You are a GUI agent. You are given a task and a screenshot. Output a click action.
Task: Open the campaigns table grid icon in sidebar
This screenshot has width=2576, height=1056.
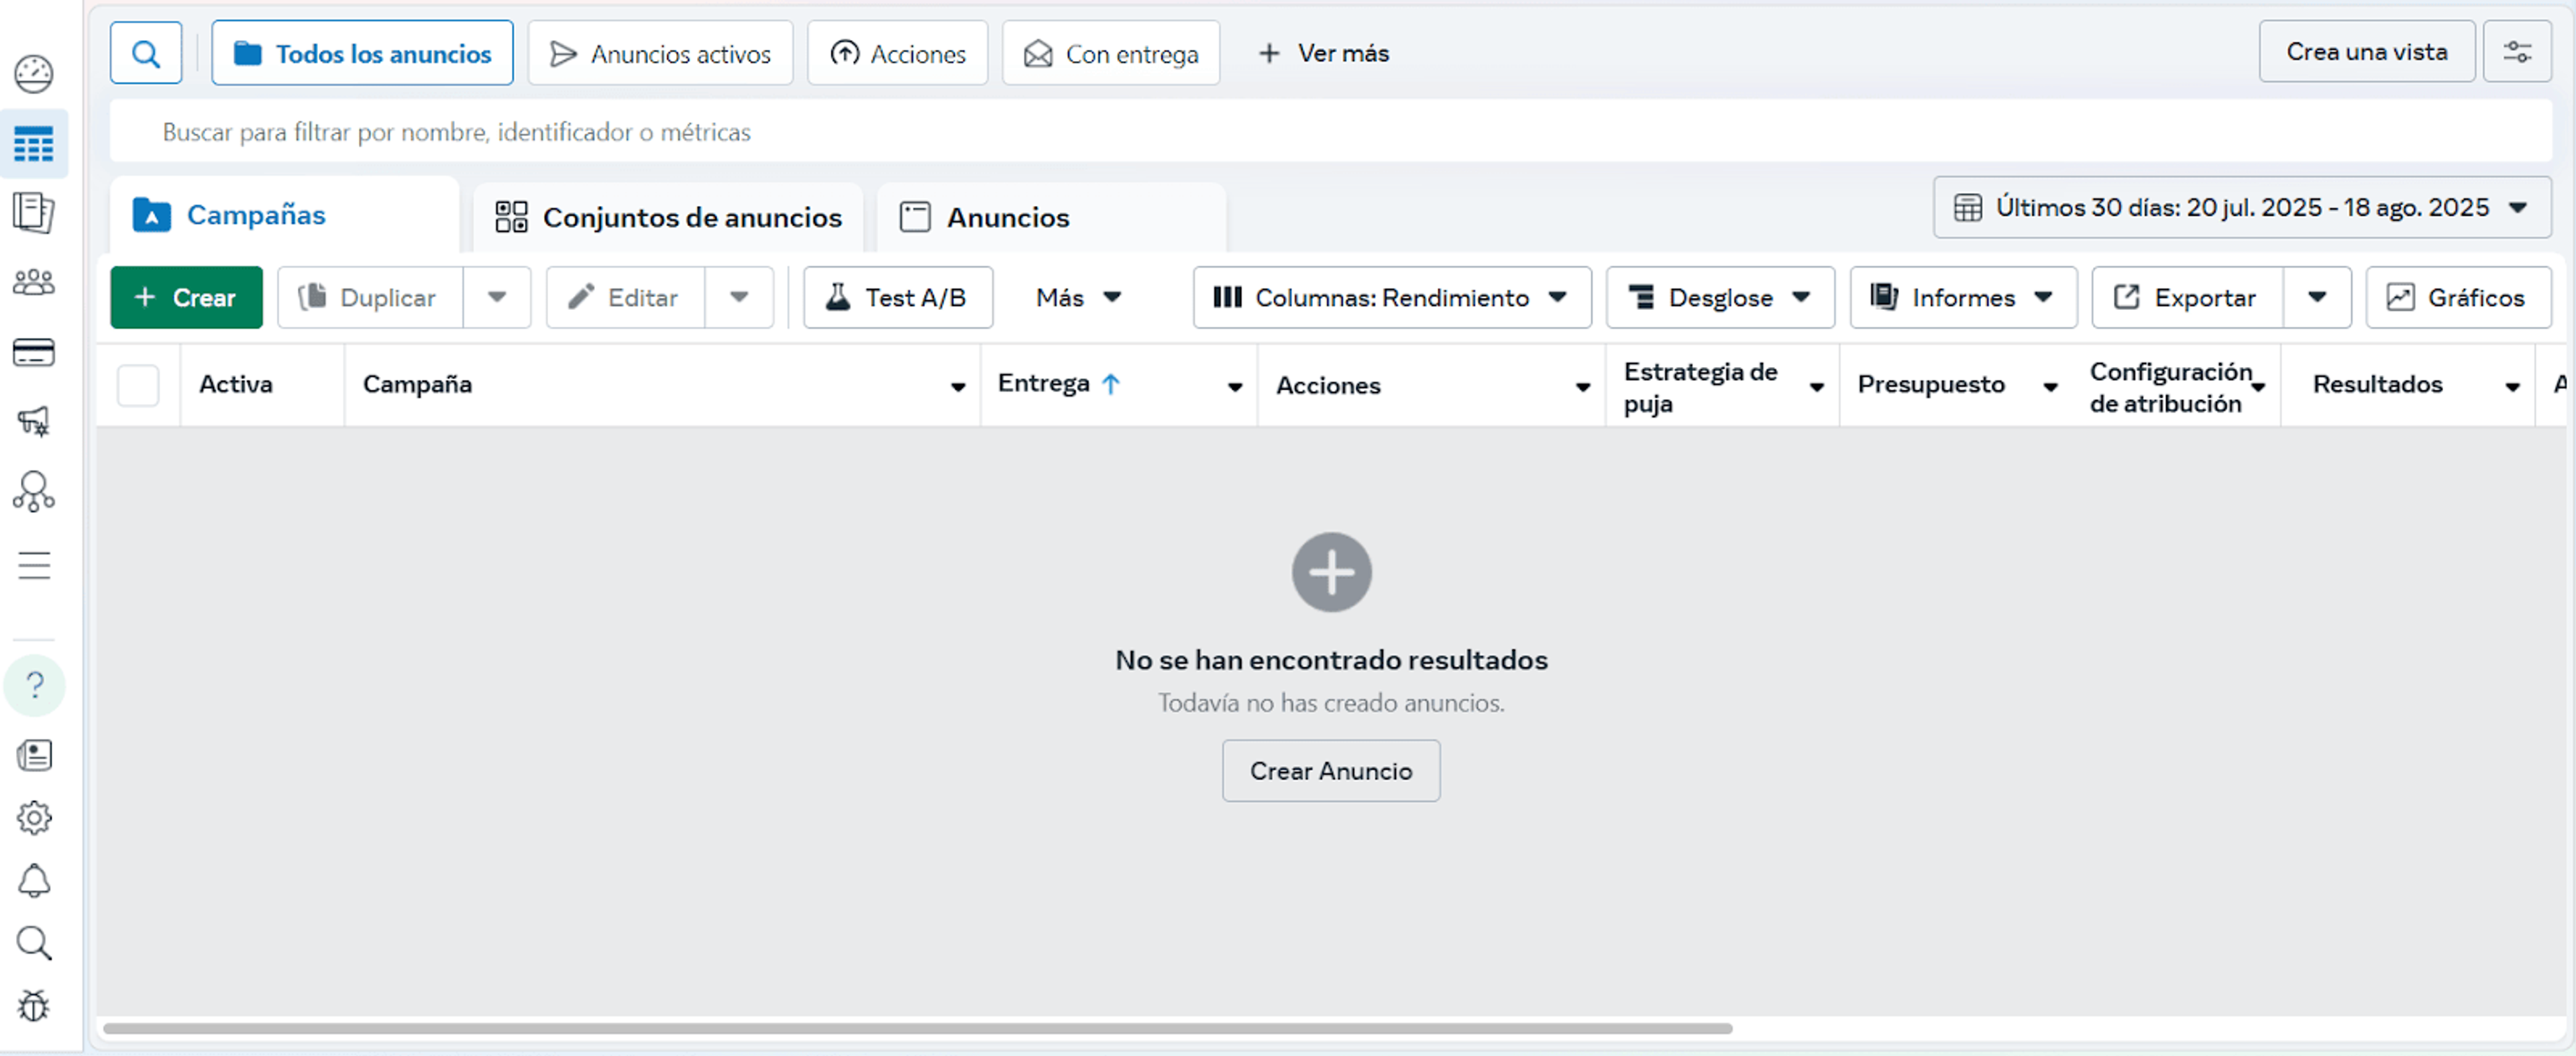(34, 144)
